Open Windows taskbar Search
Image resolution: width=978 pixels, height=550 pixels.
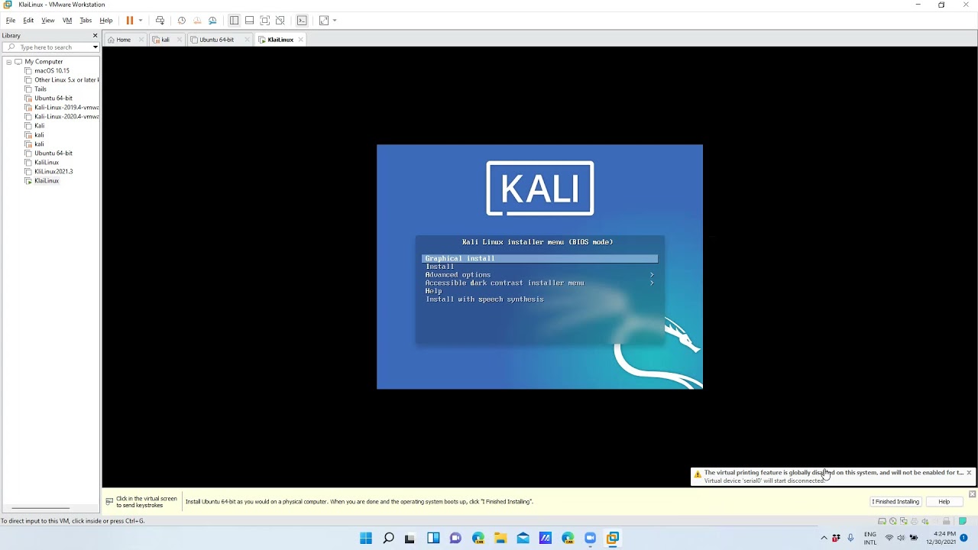pyautogui.click(x=388, y=538)
